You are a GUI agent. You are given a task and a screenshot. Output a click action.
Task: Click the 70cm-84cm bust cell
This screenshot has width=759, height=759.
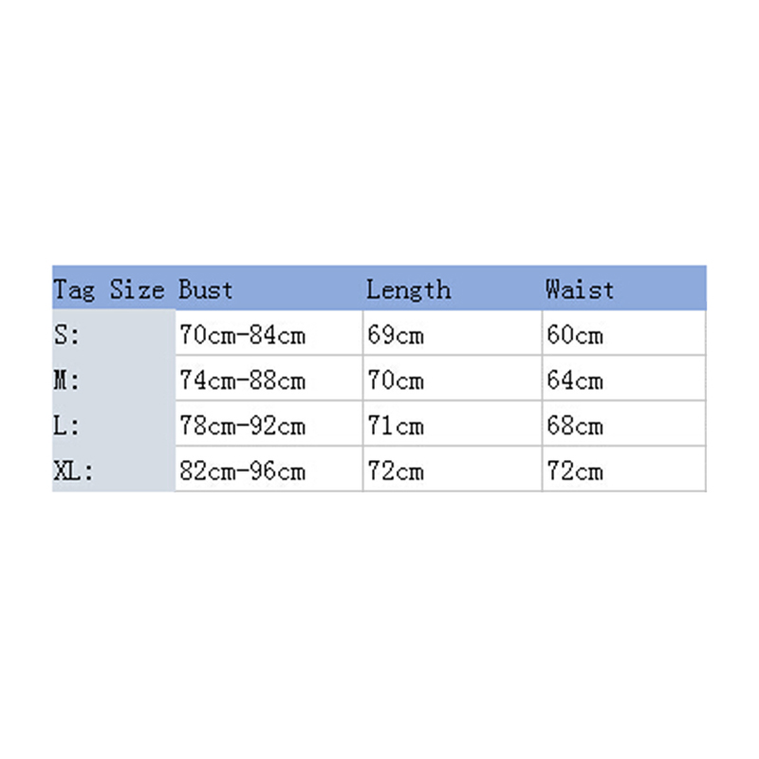pos(242,335)
